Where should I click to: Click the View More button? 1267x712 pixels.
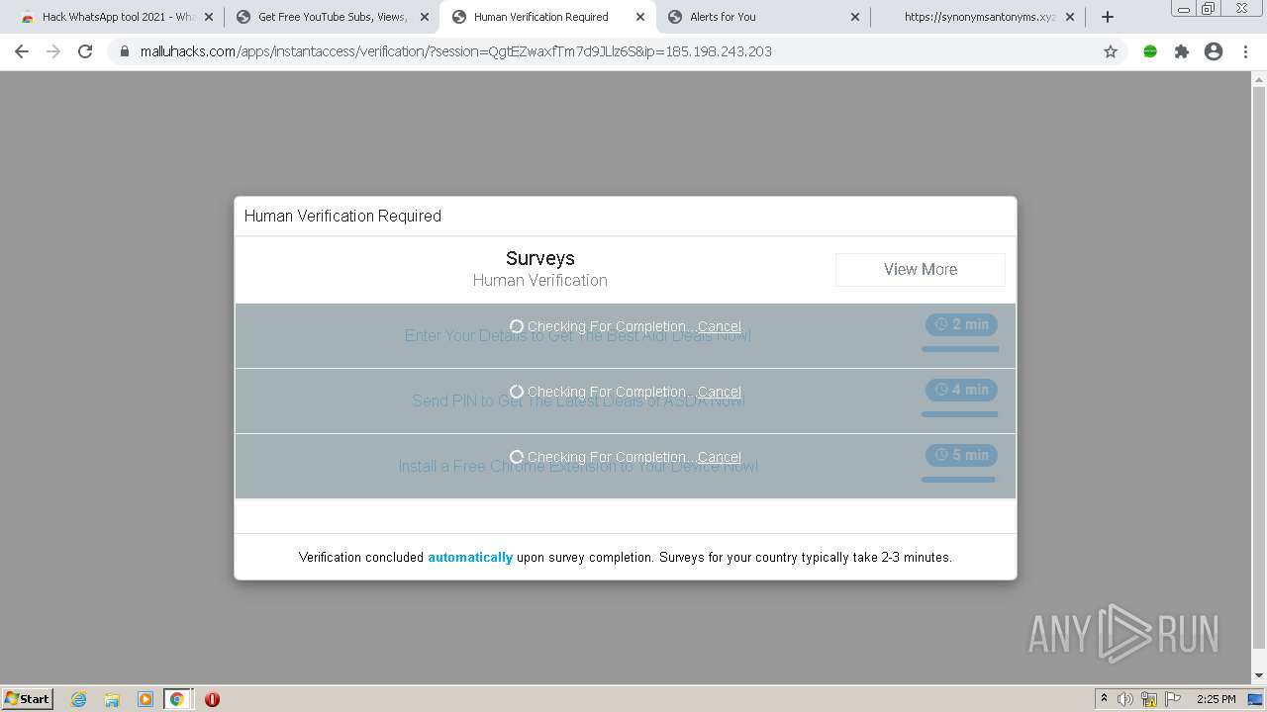pos(921,269)
